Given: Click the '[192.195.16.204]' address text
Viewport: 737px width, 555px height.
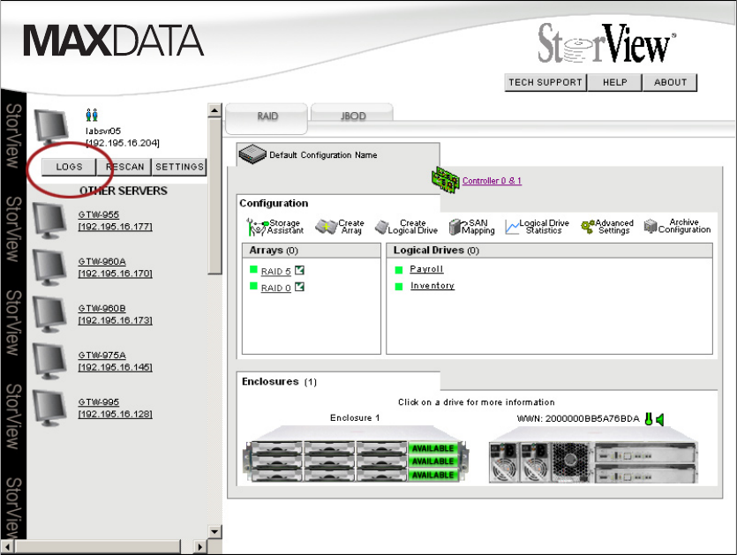Looking at the screenshot, I should (x=123, y=143).
